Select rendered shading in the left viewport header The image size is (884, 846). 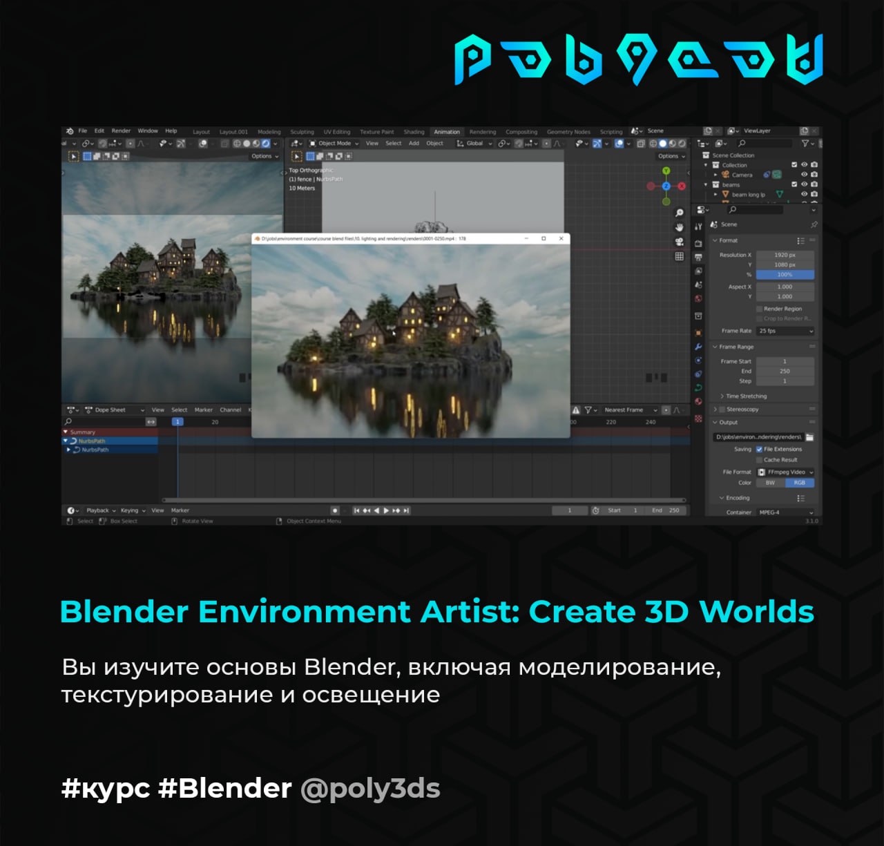coord(266,144)
